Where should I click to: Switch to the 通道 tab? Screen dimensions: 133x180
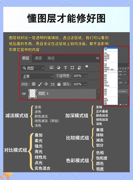tap(38, 58)
